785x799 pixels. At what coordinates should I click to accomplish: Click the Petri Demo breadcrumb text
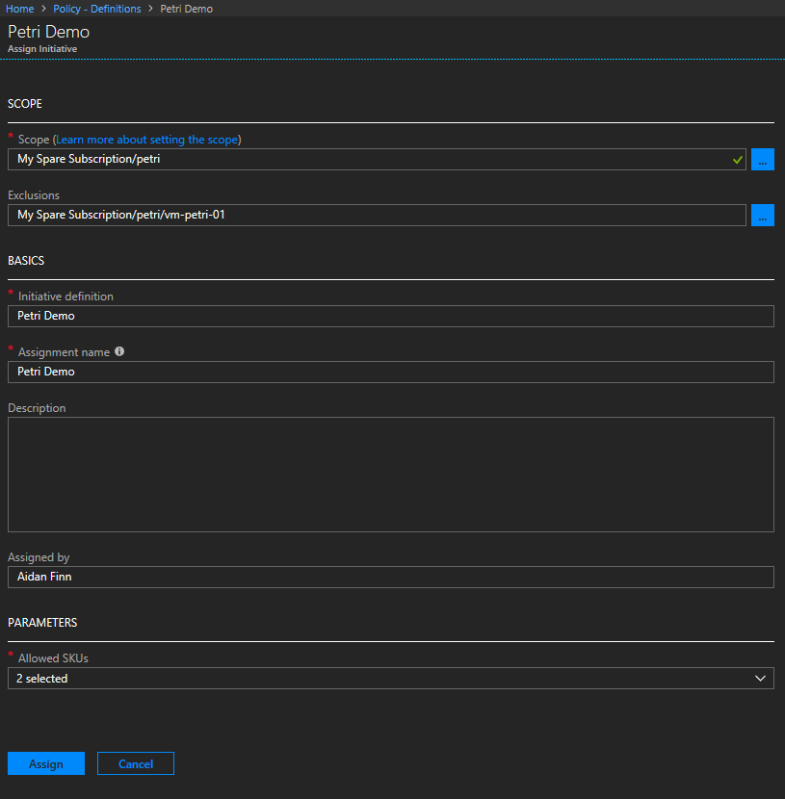click(186, 9)
